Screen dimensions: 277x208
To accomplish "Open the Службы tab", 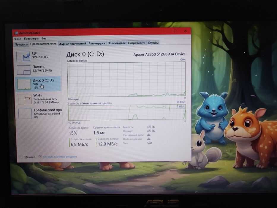I will click(x=153, y=42).
